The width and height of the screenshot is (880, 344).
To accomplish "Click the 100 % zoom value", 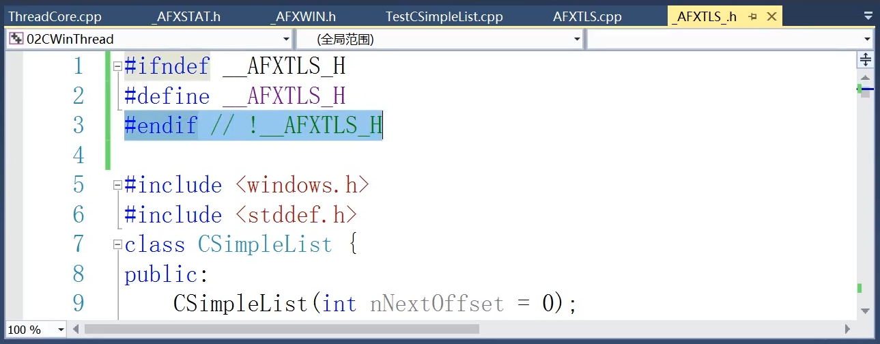I will [x=25, y=330].
